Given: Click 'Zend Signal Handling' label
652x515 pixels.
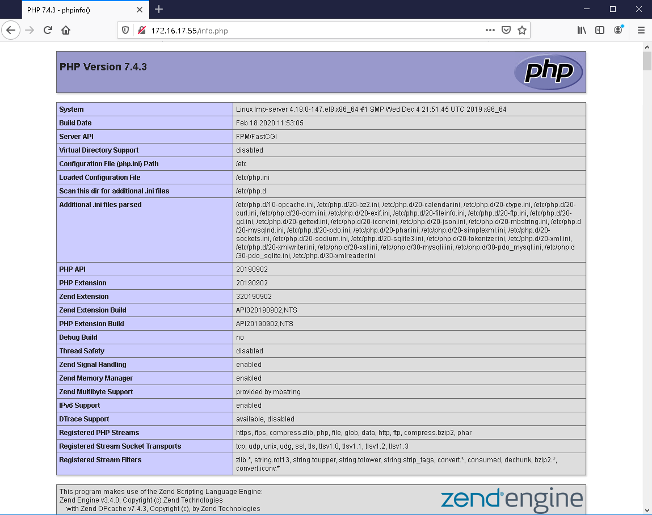Looking at the screenshot, I should [x=92, y=365].
